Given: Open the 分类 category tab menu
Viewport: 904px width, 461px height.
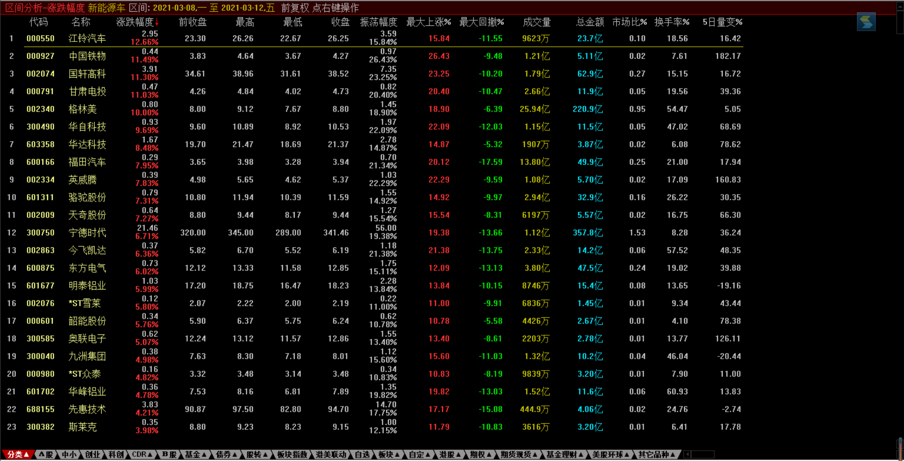Looking at the screenshot, I should tap(18, 454).
